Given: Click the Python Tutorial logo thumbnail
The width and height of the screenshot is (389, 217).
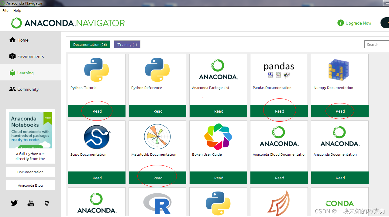Looking at the screenshot, I should (x=97, y=70).
